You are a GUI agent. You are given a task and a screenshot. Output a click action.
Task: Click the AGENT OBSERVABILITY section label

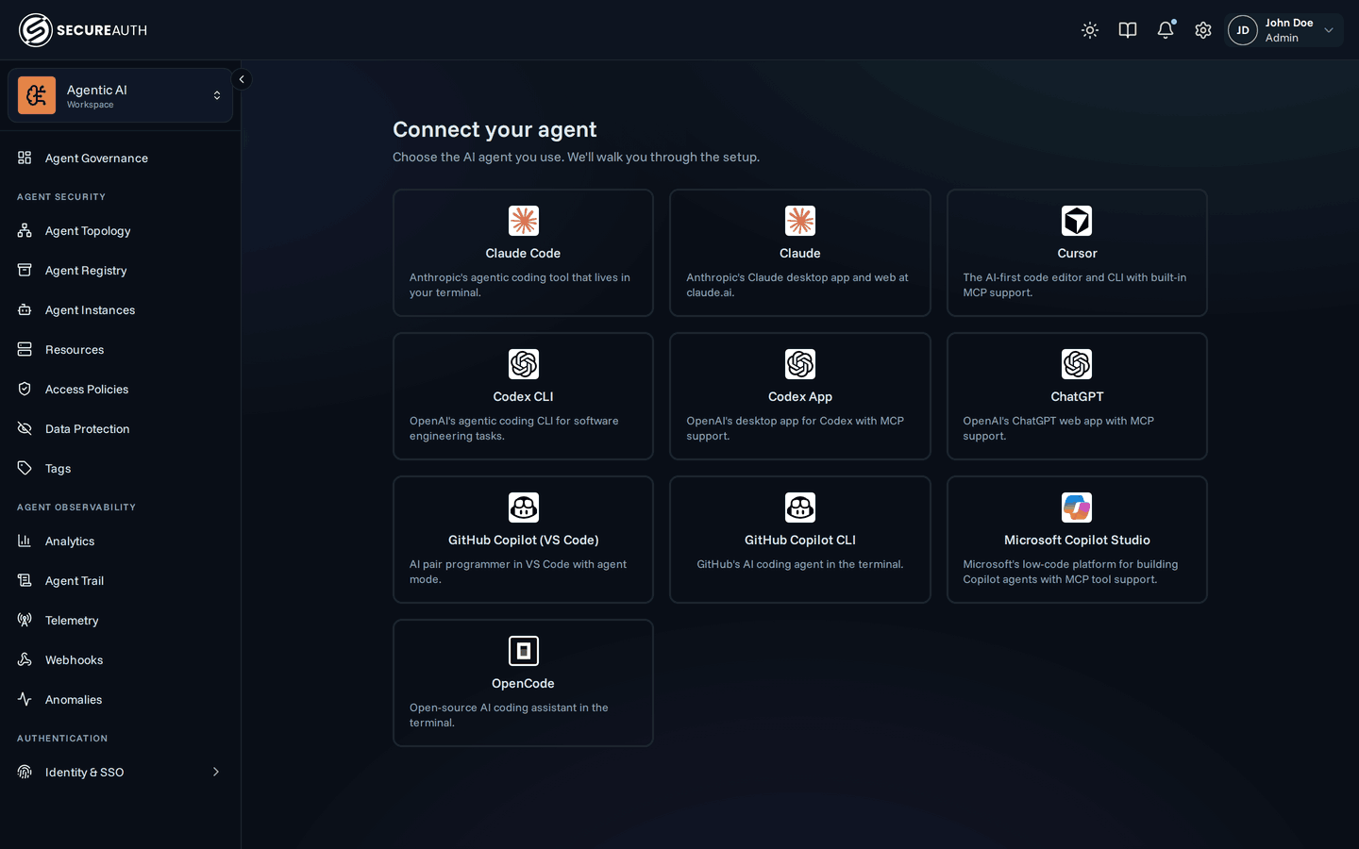pyautogui.click(x=76, y=508)
